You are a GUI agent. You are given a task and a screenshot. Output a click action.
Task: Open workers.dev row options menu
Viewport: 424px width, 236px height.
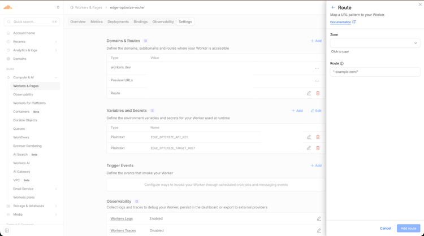pyautogui.click(x=317, y=68)
